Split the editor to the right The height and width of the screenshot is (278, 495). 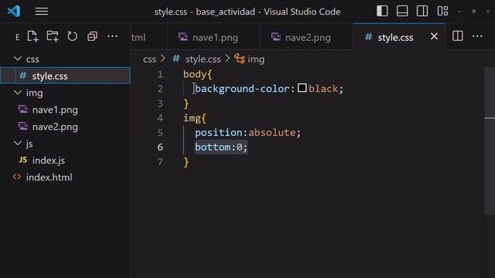click(457, 36)
